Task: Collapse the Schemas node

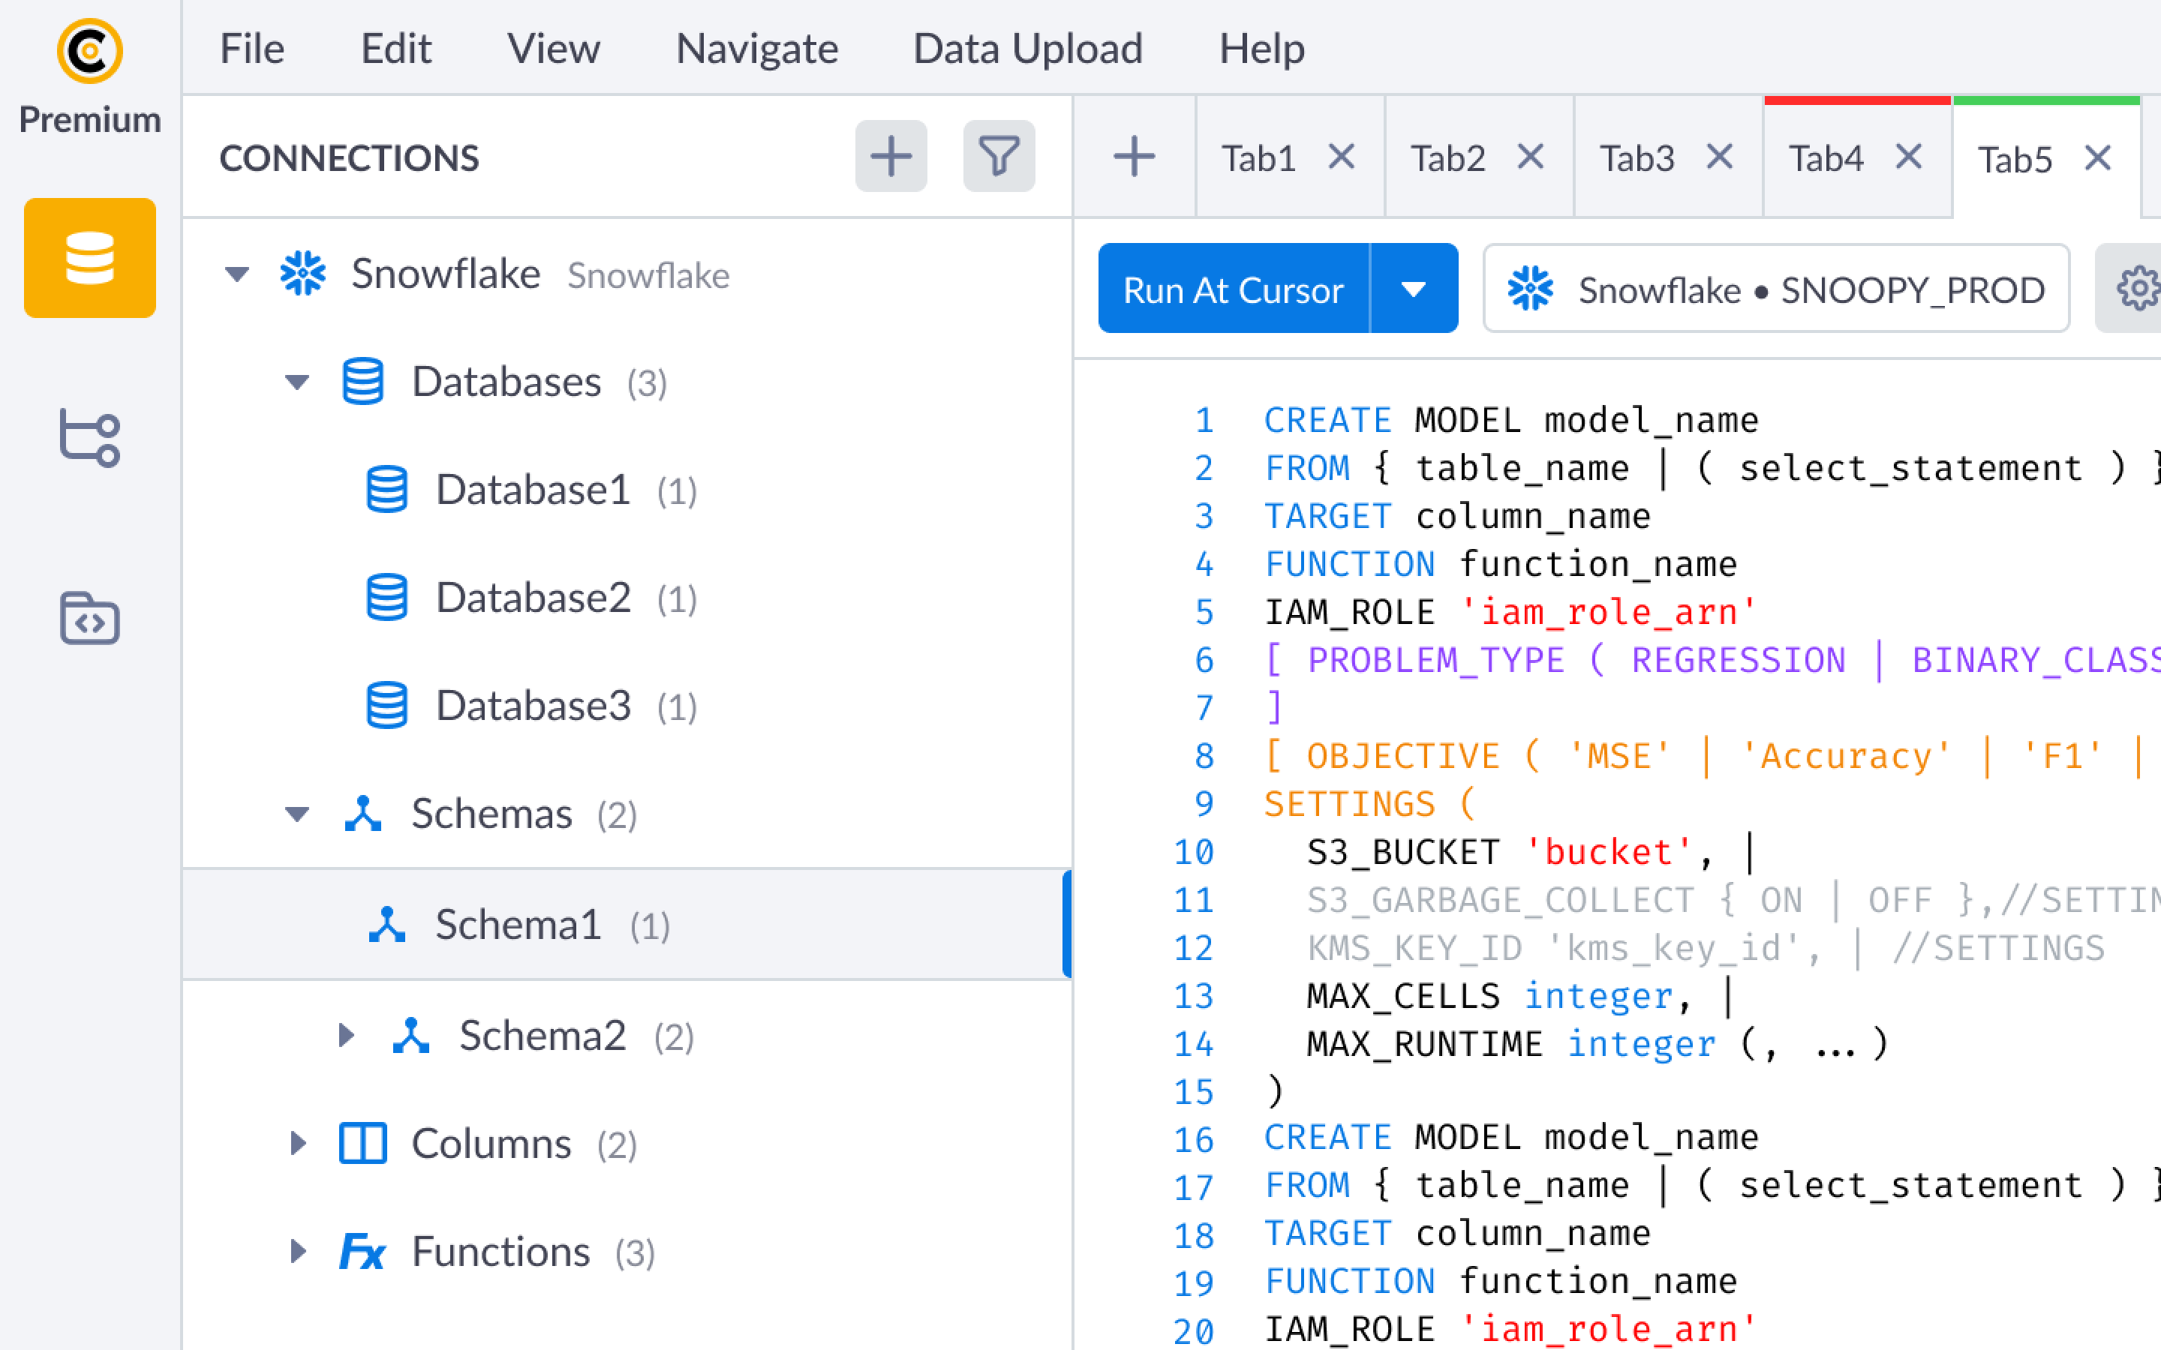Action: (x=296, y=814)
